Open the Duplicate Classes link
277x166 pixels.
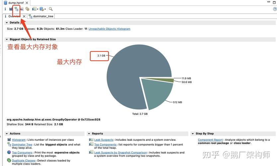(24, 161)
